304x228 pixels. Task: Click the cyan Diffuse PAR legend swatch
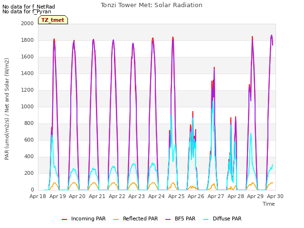tap(206, 219)
